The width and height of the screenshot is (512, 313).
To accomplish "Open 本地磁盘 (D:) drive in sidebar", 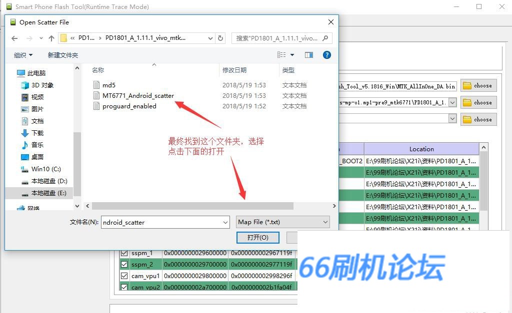I will 44,181.
